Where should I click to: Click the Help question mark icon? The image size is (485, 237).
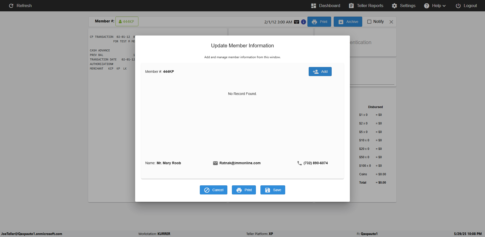coord(427,6)
